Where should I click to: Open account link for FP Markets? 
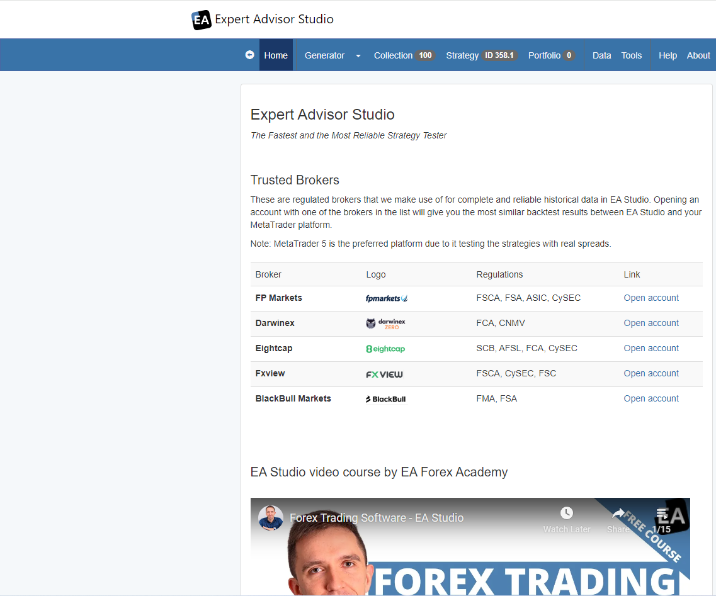pyautogui.click(x=651, y=298)
